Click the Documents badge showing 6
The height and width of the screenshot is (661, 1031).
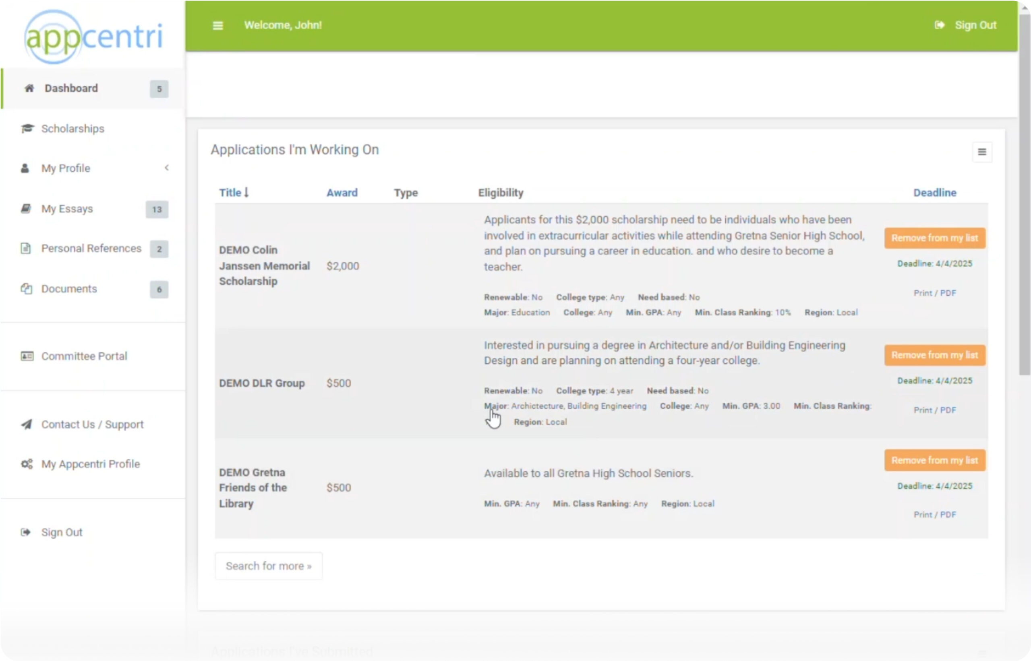[159, 289]
